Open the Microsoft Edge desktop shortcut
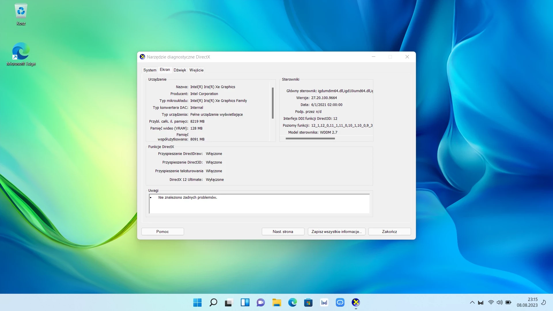 (x=21, y=54)
